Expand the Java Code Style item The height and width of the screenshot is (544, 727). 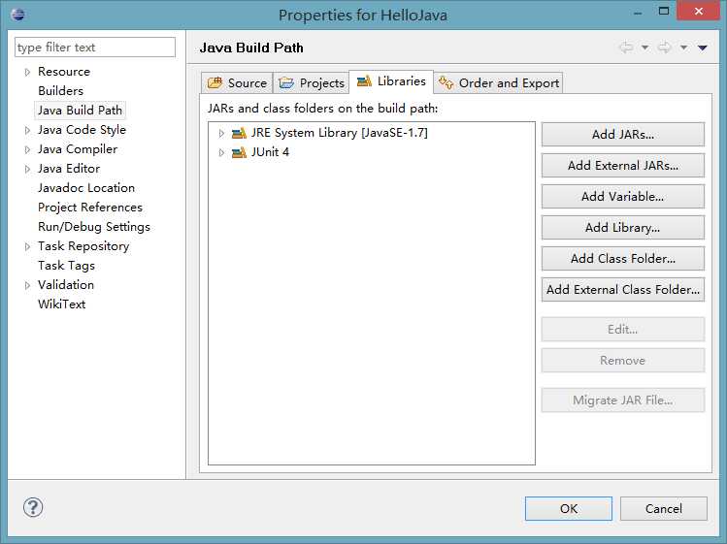[x=27, y=130]
